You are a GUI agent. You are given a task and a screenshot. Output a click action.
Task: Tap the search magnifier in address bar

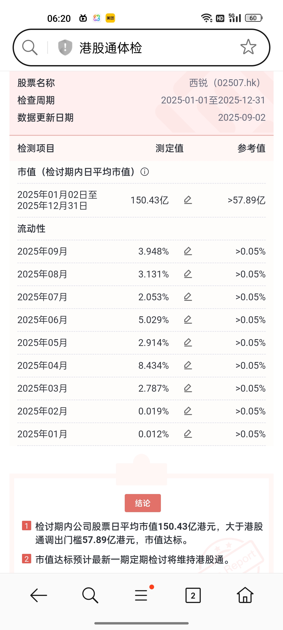click(x=30, y=48)
